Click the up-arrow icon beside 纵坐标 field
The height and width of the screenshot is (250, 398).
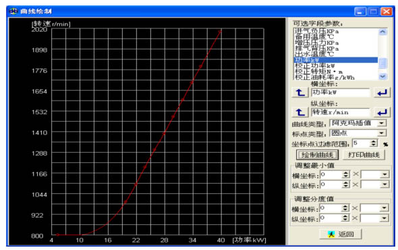pos(300,112)
